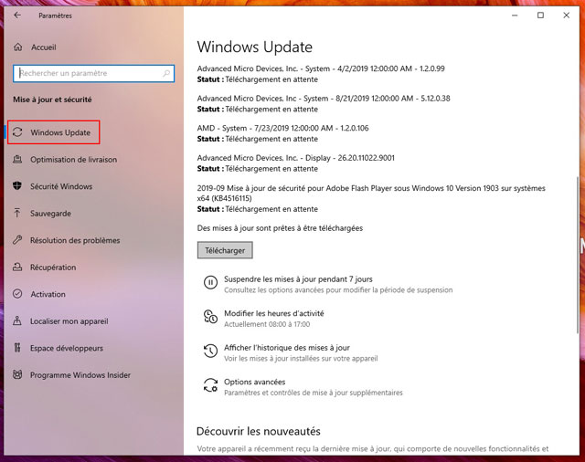Focus the Rechercher un paramètre field
Screen dimensions: 585x462
point(93,73)
